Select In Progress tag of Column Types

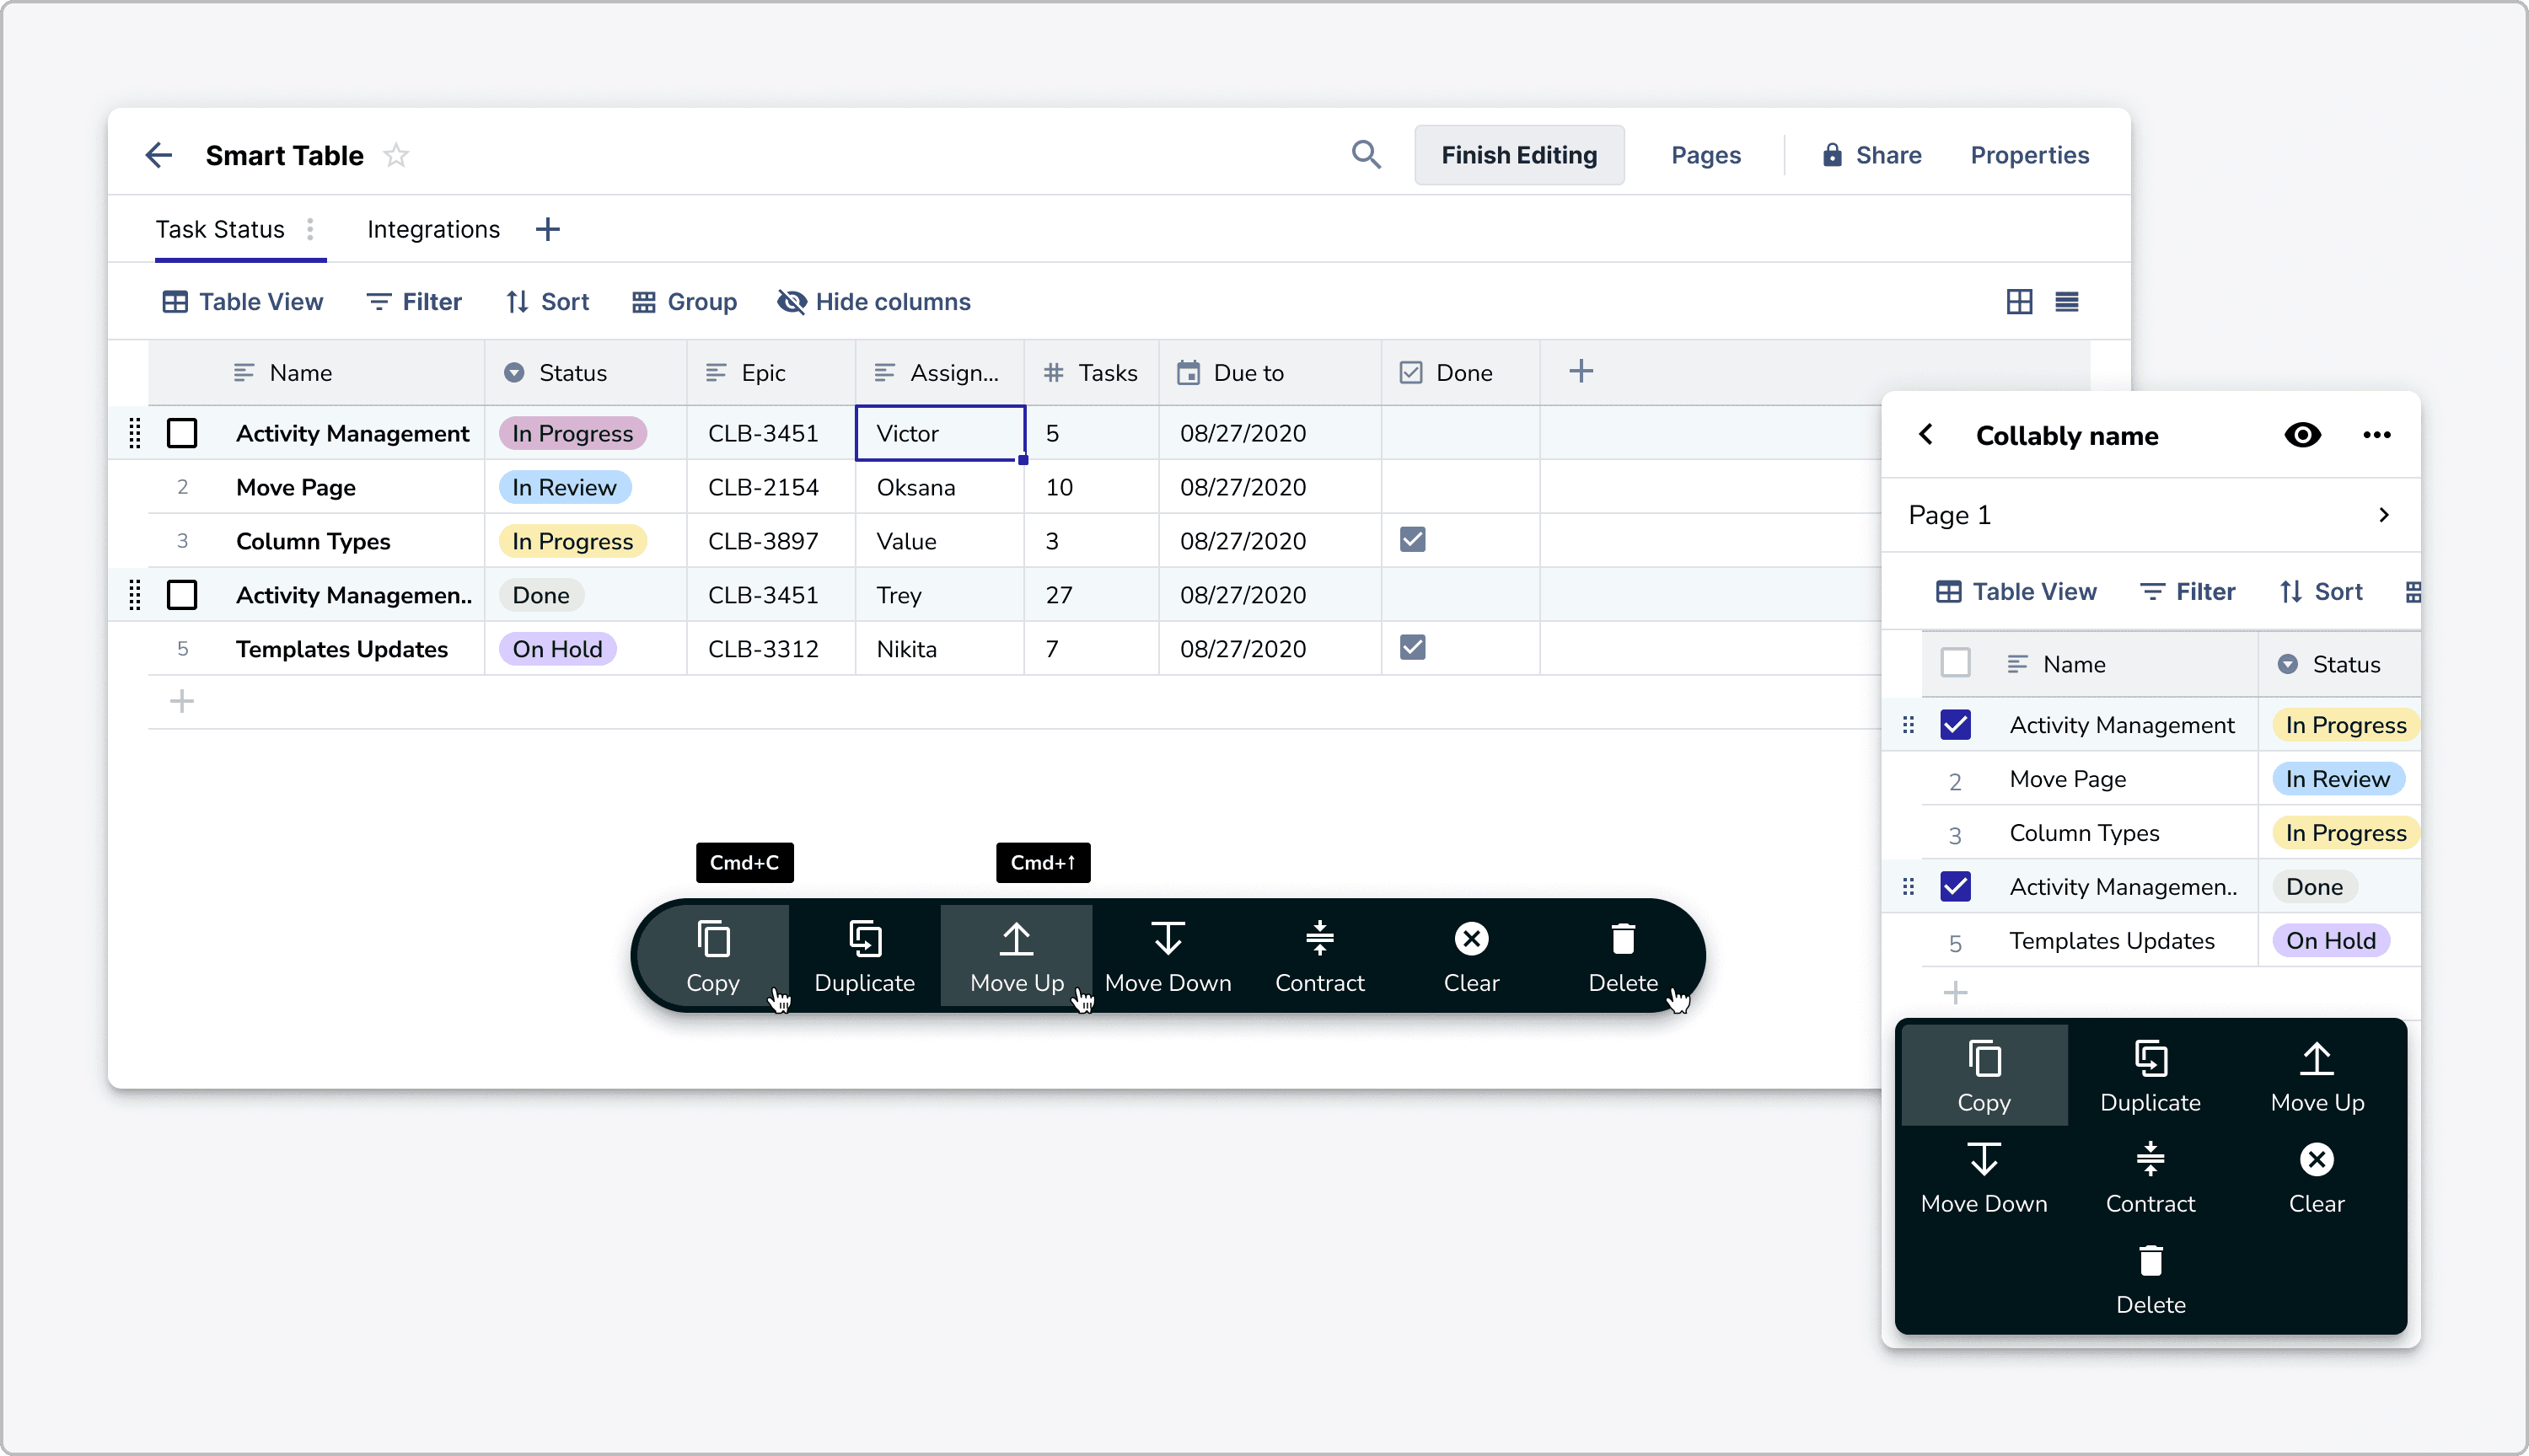pos(572,541)
